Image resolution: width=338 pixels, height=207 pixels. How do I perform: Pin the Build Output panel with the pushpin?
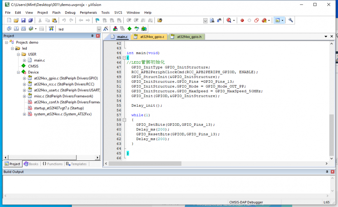pos(327,171)
